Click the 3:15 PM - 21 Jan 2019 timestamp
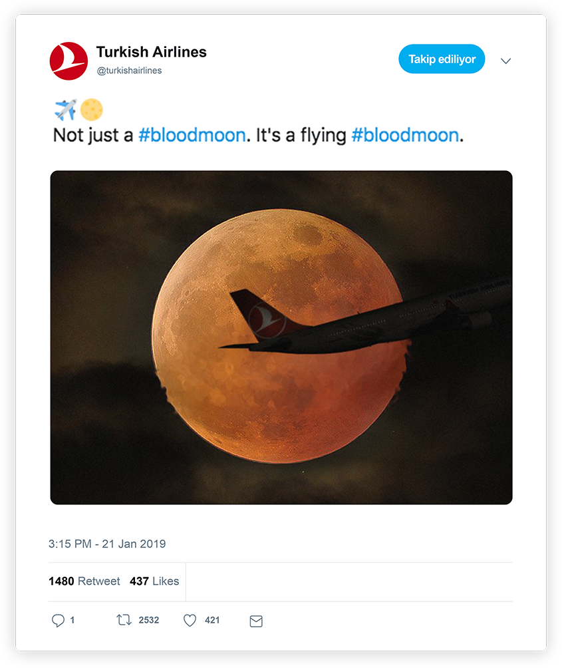This screenshot has width=562, height=668. tap(107, 544)
